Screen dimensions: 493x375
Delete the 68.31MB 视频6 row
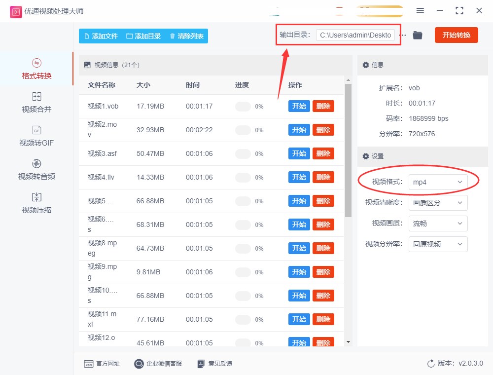[323, 225]
